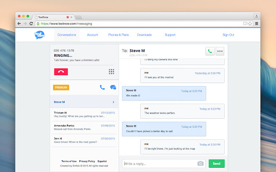The image size is (276, 172).
Task: Switch language with Español link
Action: pos(102,161)
